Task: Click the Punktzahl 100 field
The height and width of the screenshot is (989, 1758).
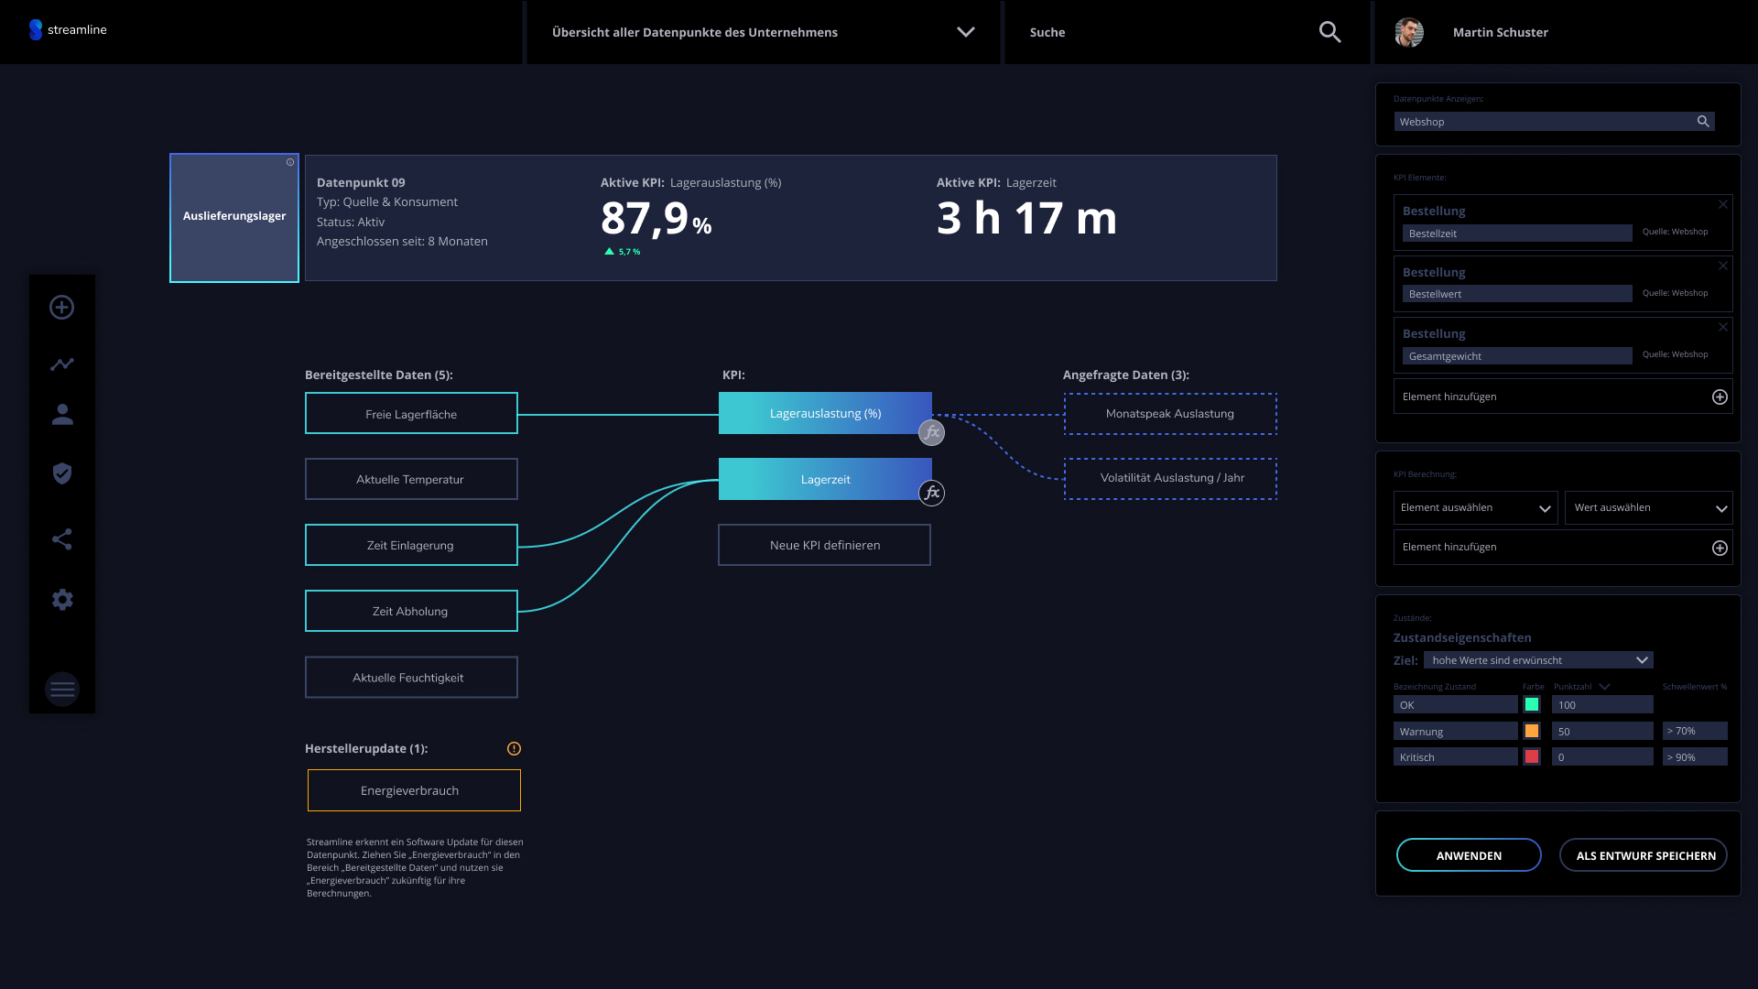Action: [x=1602, y=704]
